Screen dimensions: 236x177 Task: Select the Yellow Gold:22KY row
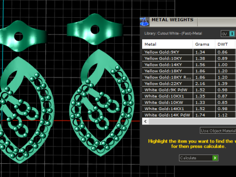tap(189, 84)
